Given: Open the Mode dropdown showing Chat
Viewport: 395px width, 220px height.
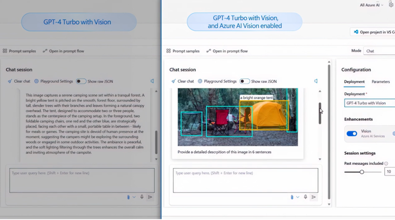Looking at the screenshot, I should 379,51.
